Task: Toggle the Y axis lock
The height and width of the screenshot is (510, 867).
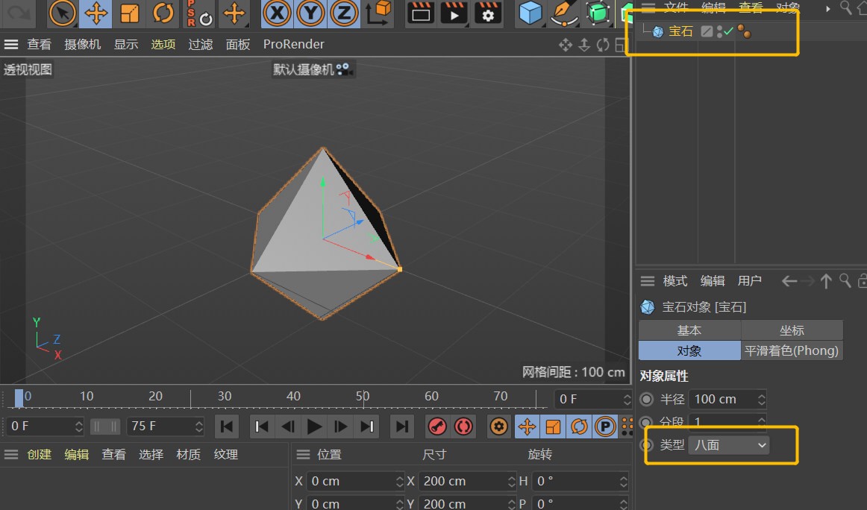Action: [x=310, y=13]
